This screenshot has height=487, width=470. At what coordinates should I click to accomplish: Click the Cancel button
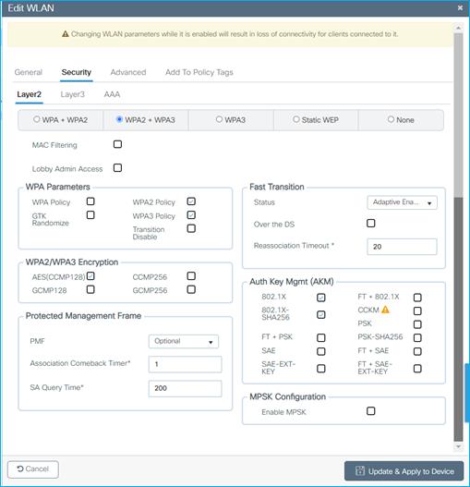pyautogui.click(x=33, y=469)
